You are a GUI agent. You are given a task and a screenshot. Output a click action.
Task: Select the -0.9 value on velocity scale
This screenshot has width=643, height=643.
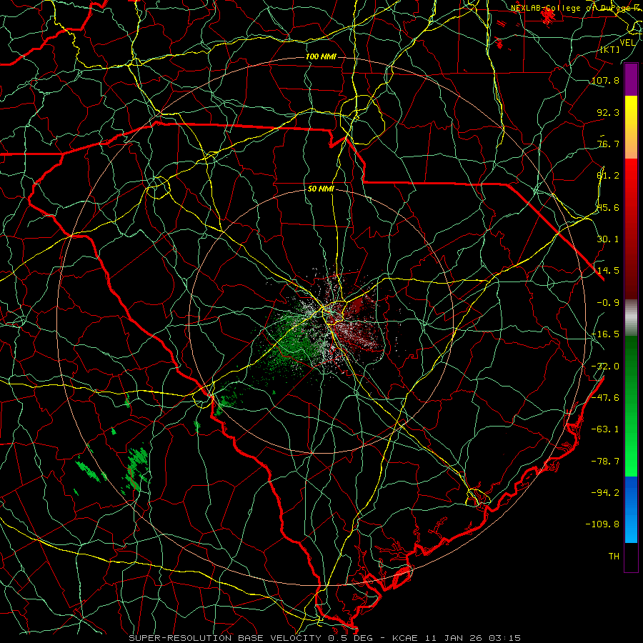point(608,303)
